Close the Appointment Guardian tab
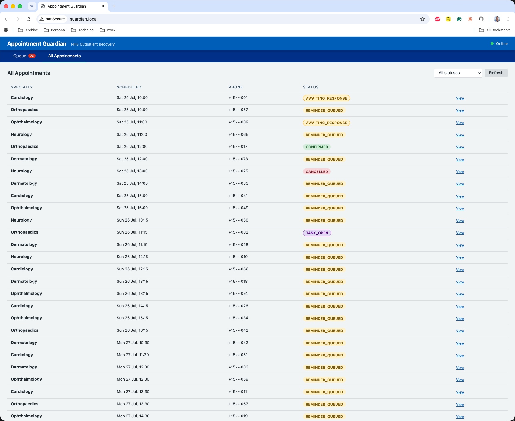515x421 pixels. coord(103,6)
